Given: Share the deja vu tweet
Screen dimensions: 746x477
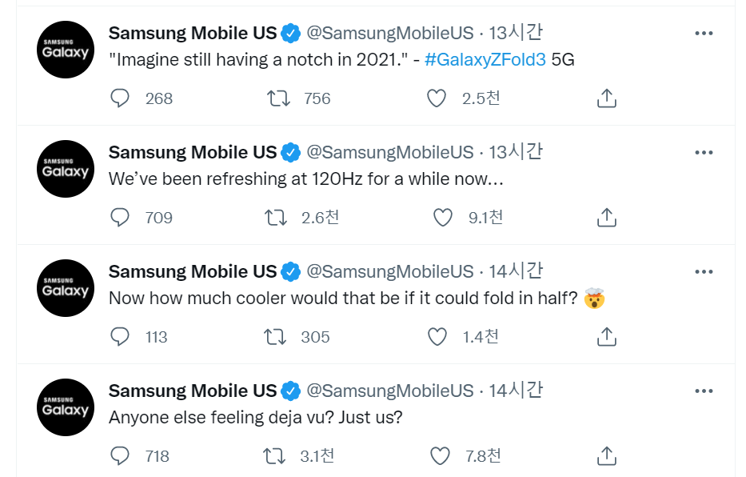Looking at the screenshot, I should point(607,456).
